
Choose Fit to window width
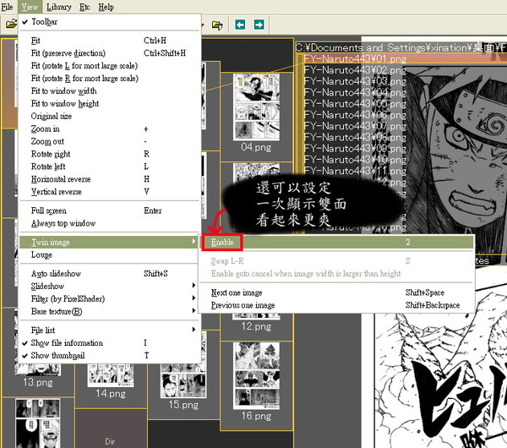(109, 91)
